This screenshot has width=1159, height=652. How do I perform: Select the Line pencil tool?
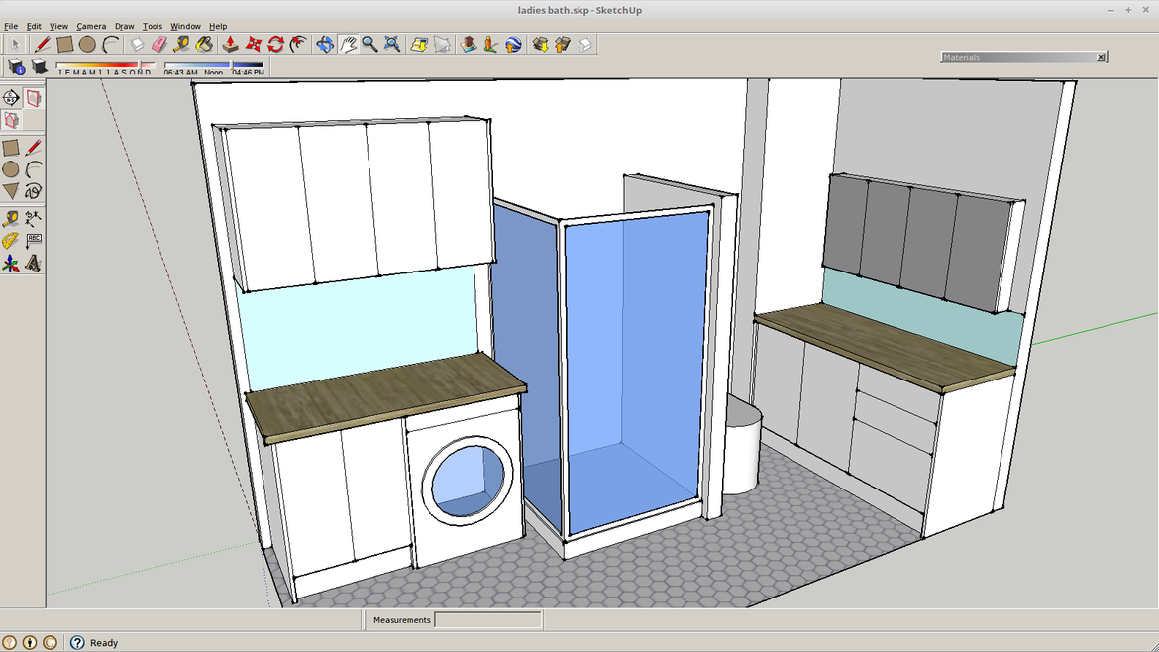click(41, 44)
